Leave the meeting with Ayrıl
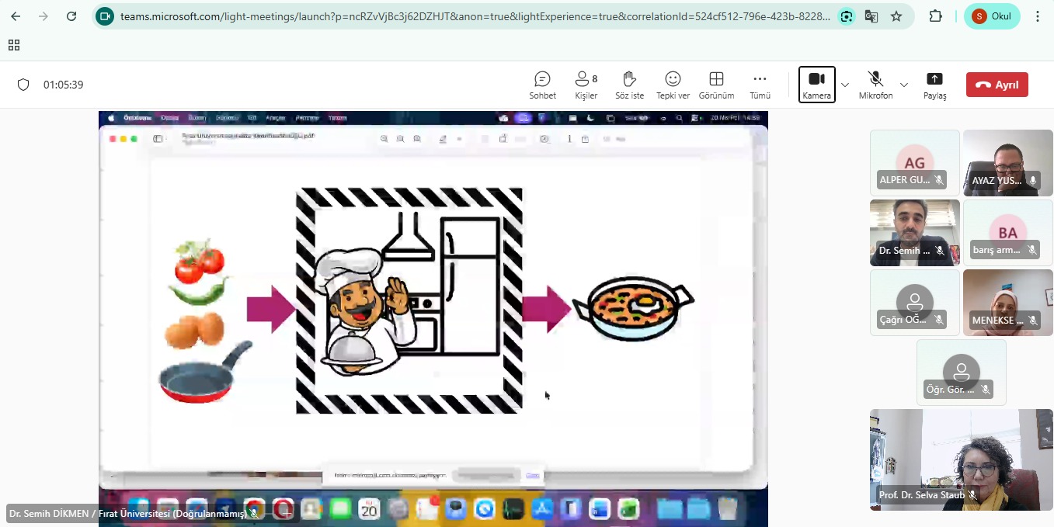 pos(997,85)
